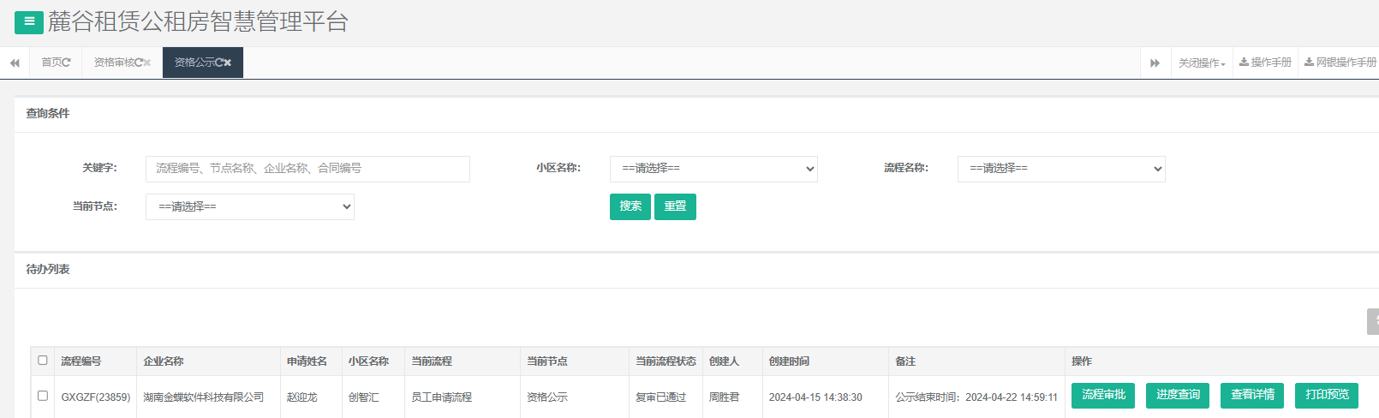The image size is (1379, 418).
Task: Open the 当前节点 dropdown
Action: pos(250,206)
